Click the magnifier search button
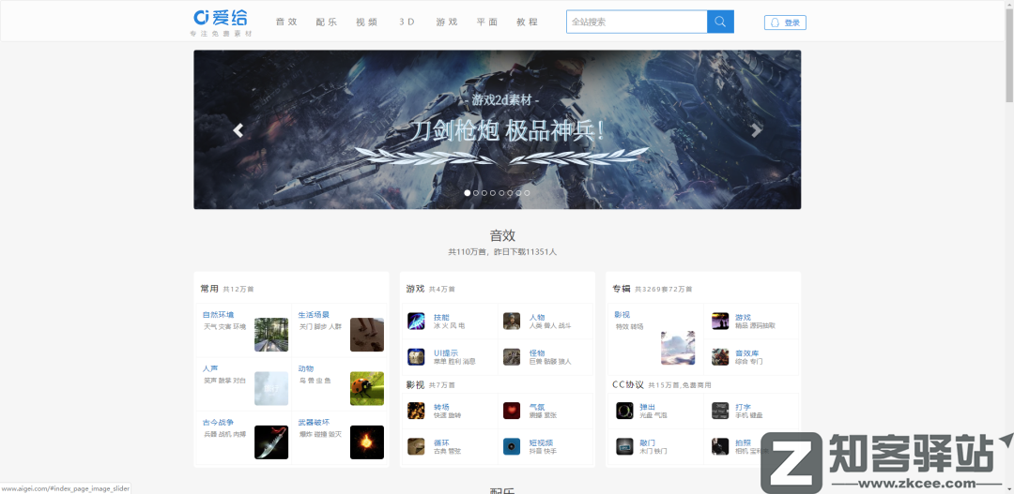 pos(720,22)
